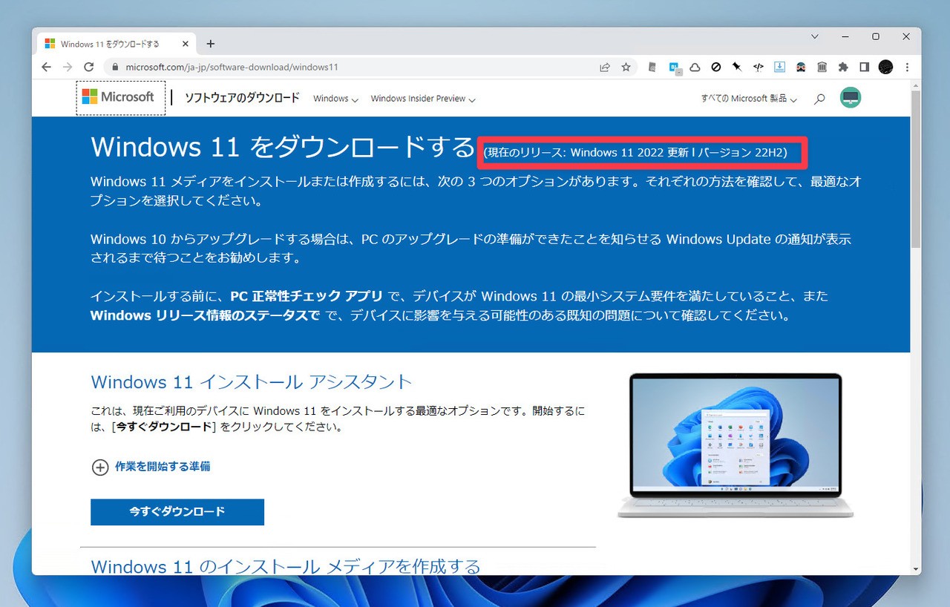
Task: Toggle the browser side panel
Action: 865,67
